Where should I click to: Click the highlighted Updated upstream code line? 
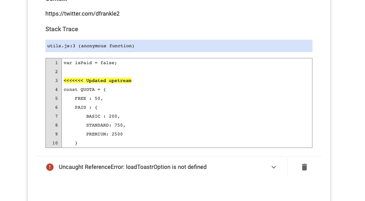pos(97,81)
